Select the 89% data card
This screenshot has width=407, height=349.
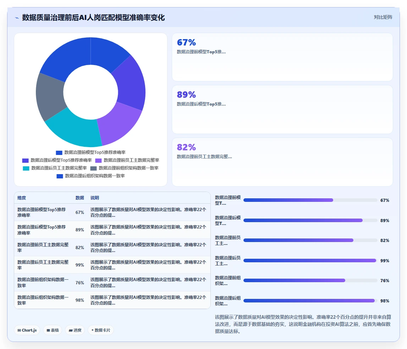point(282,109)
